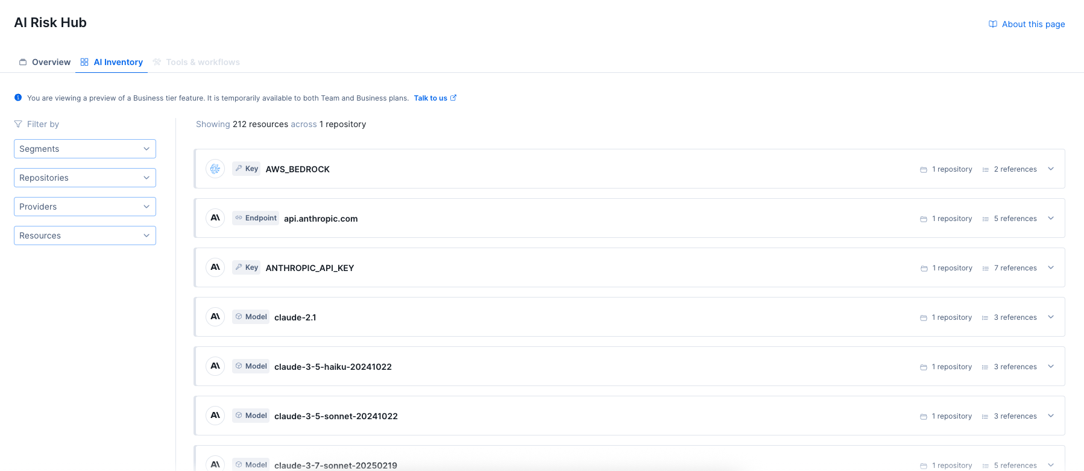Viewport: 1084px width, 471px height.
Task: Click Anthropic logo in claude-2.1 row
Action: (x=215, y=317)
